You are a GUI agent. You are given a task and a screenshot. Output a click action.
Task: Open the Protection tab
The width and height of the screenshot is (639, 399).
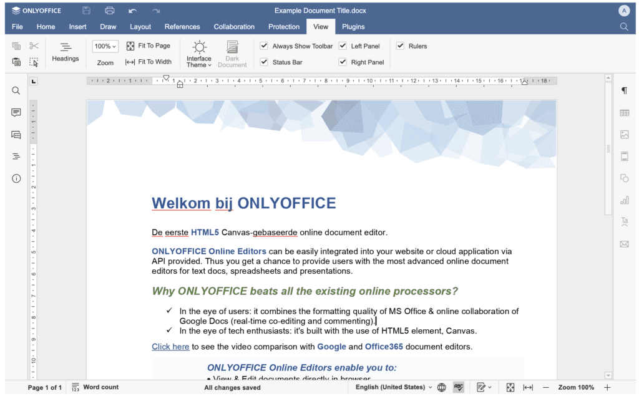(x=284, y=27)
